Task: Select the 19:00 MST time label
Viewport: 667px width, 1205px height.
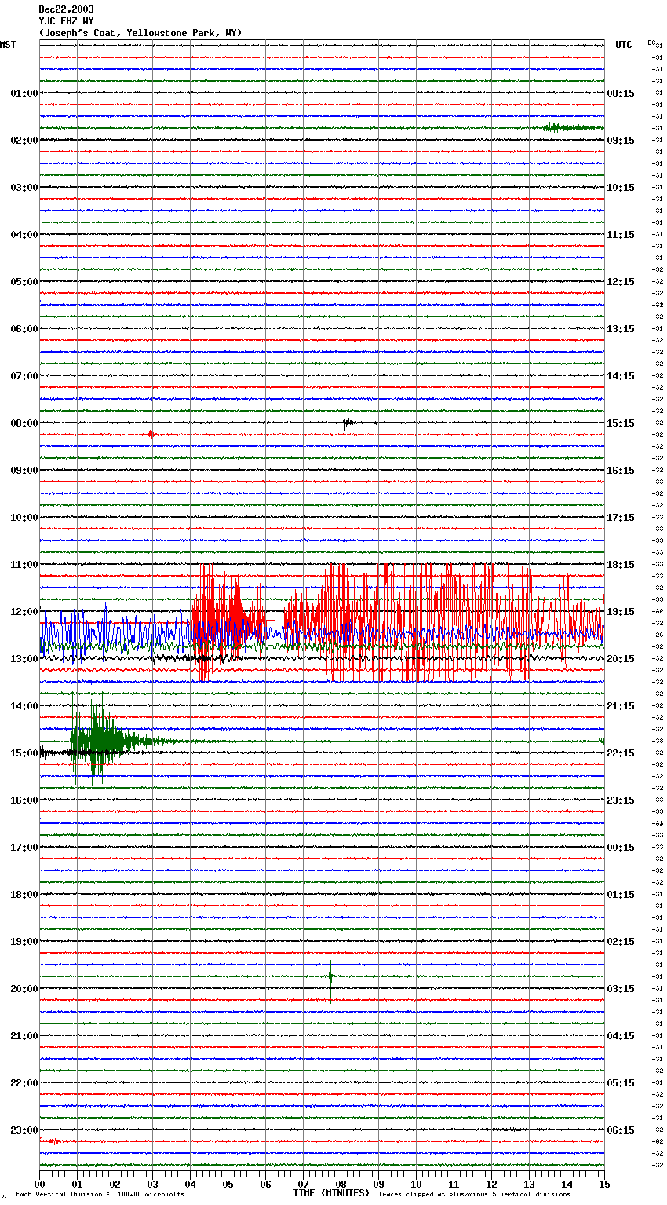Action: click(x=24, y=942)
